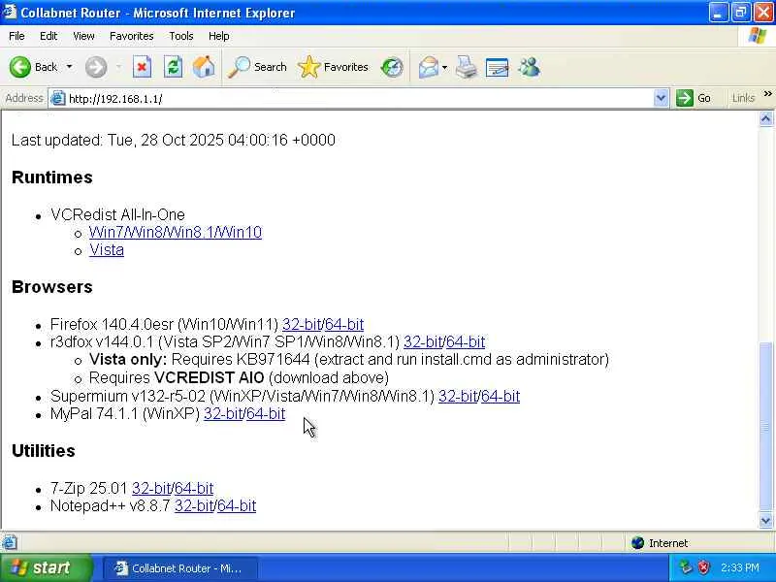Download Firefox 140.4.0esr 32-bit

302,324
